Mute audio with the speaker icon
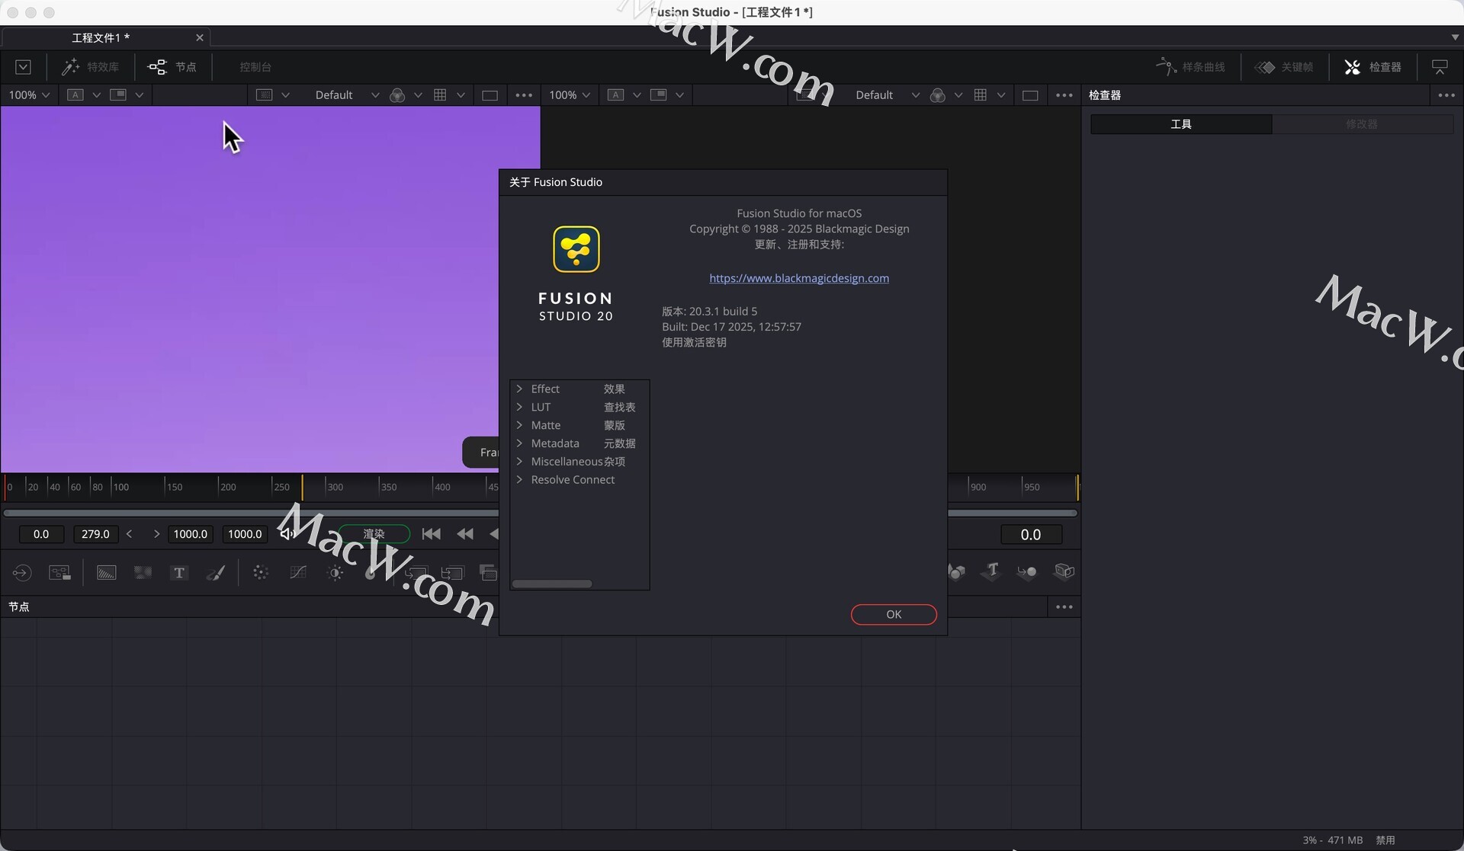The height and width of the screenshot is (851, 1464). [287, 534]
